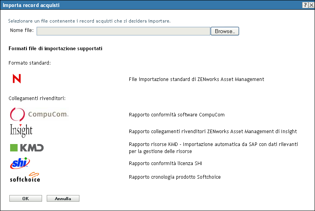Select the CompuCom reseller logo
Viewport: 315px width, 211px height.
coord(39,114)
